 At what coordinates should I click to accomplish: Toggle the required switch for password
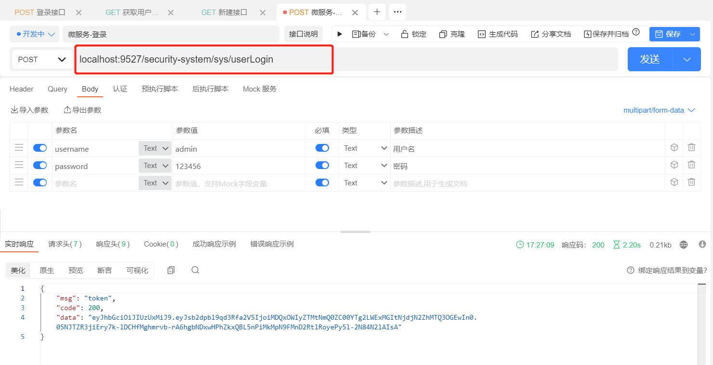[322, 166]
